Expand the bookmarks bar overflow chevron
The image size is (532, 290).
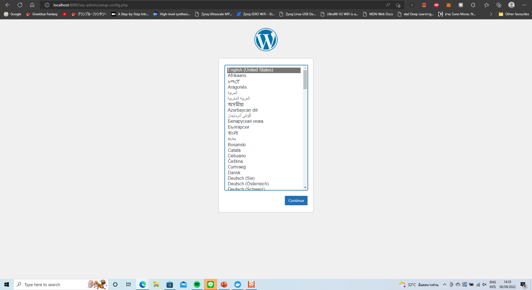pos(491,14)
